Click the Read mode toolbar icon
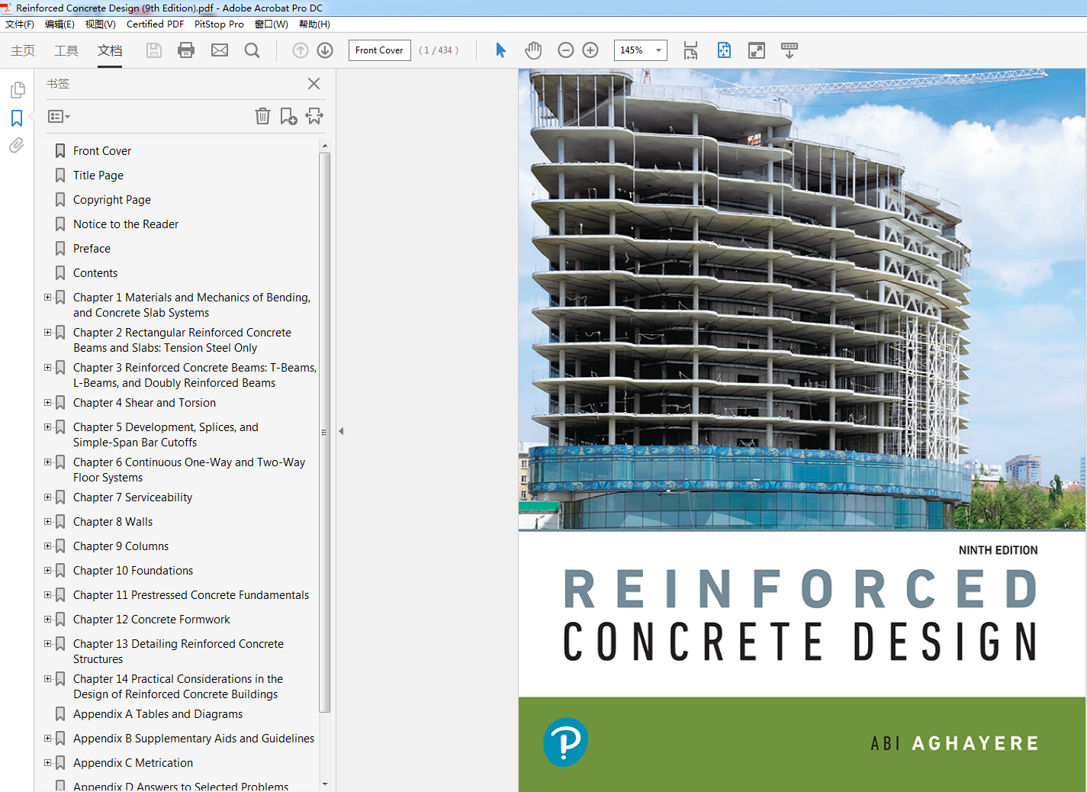Screen dimensions: 1087x792 pyautogui.click(x=790, y=50)
